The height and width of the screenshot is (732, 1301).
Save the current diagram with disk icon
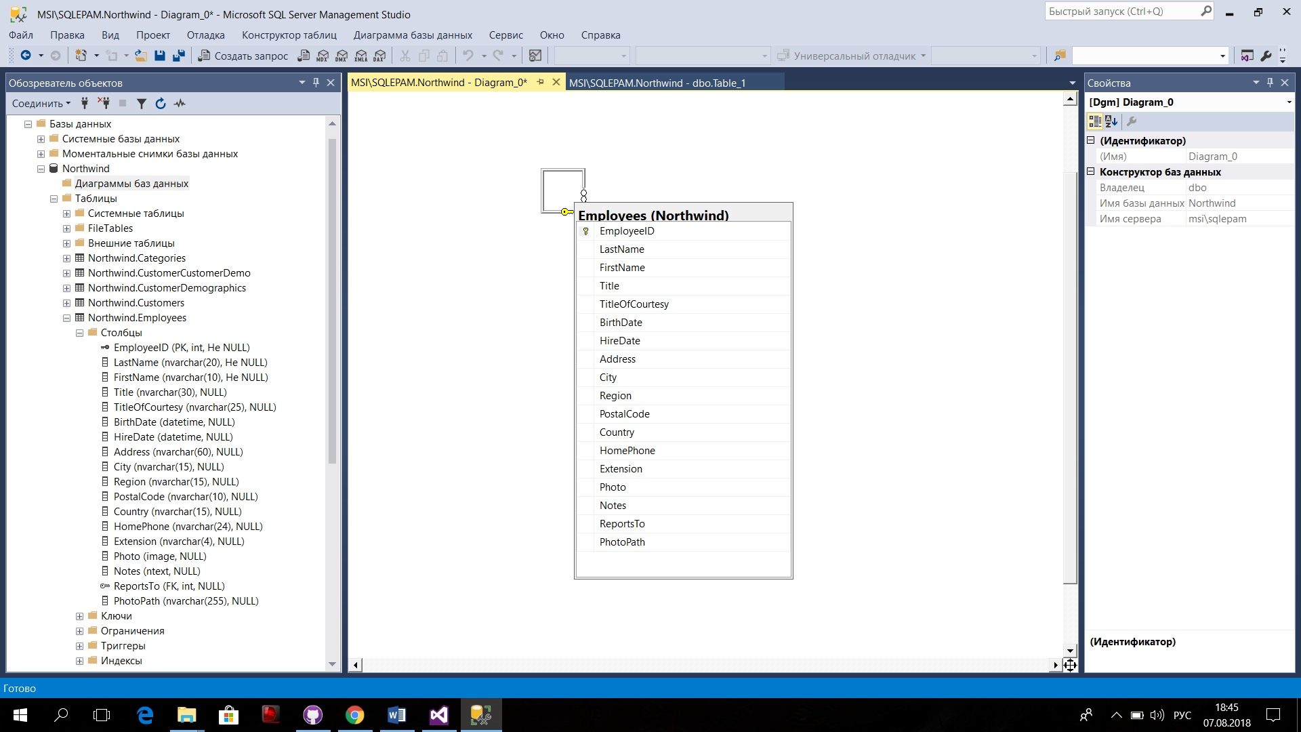[x=160, y=56]
